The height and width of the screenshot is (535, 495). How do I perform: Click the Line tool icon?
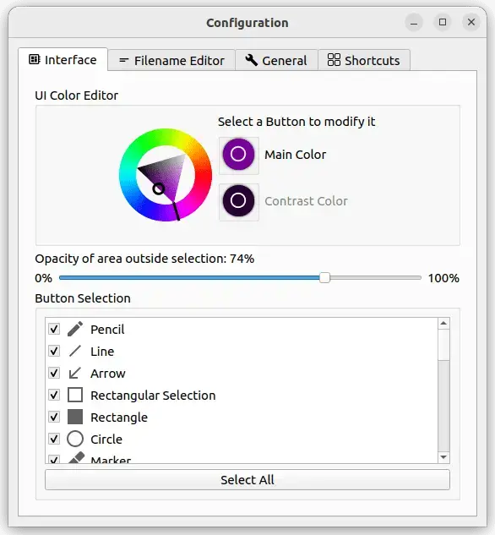point(75,351)
